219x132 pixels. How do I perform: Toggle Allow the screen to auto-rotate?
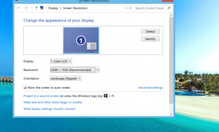(25, 88)
